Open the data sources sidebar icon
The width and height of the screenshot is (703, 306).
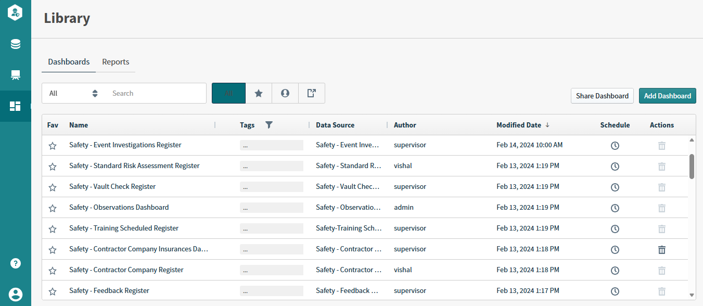pyautogui.click(x=16, y=44)
